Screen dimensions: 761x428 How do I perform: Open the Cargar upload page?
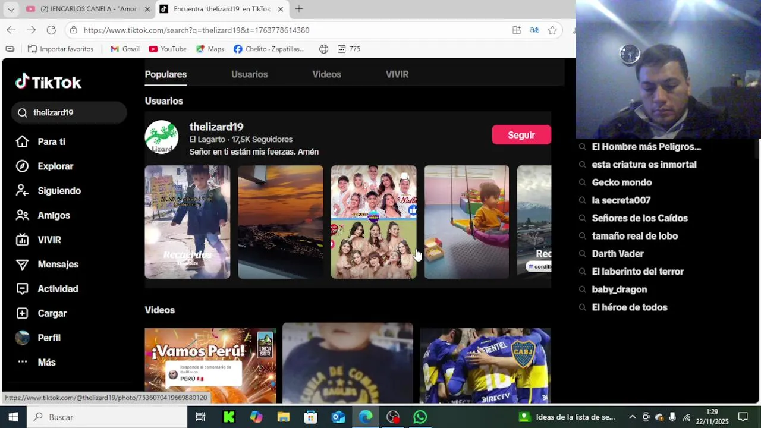click(x=41, y=313)
